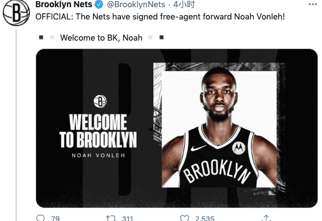Select the tweet text about Noah Vonleh signing
Image resolution: width=322 pixels, height=221 pixels.
pyautogui.click(x=160, y=17)
